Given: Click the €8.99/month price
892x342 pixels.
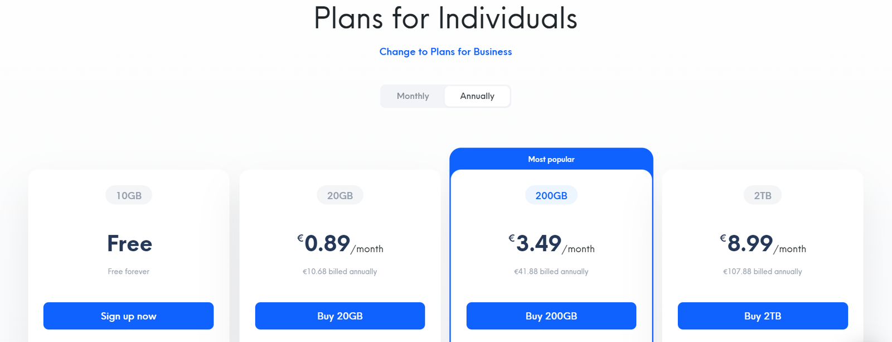Looking at the screenshot, I should 763,244.
